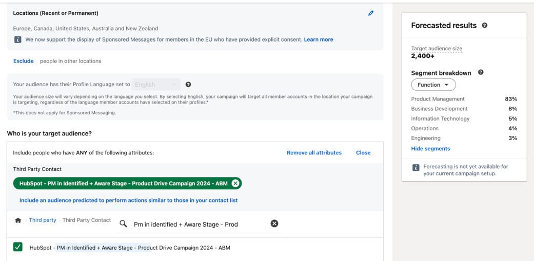The height and width of the screenshot is (261, 534).
Task: Click Remove all attributes
Action: (x=314, y=153)
